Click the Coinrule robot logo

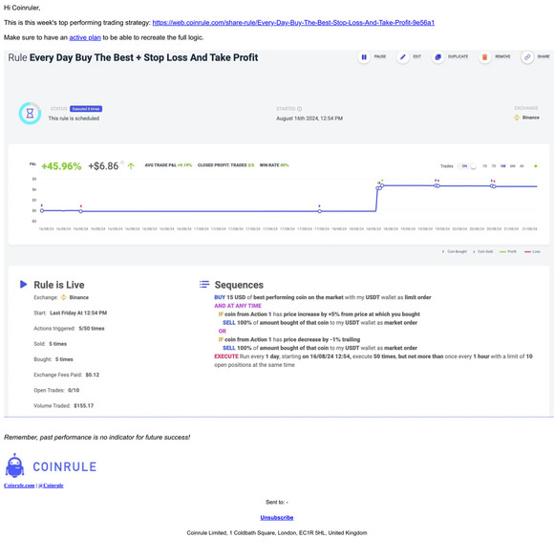coord(14,465)
